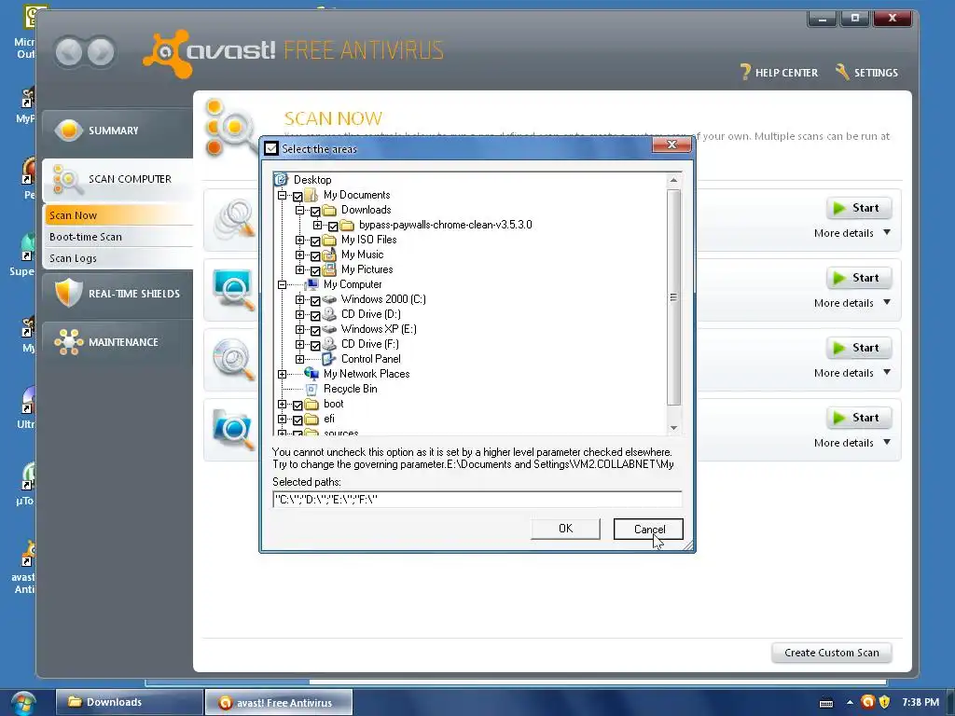Screen dimensions: 955x716
Task: Click the Recycle Bin icon in tree
Action: [x=311, y=389]
